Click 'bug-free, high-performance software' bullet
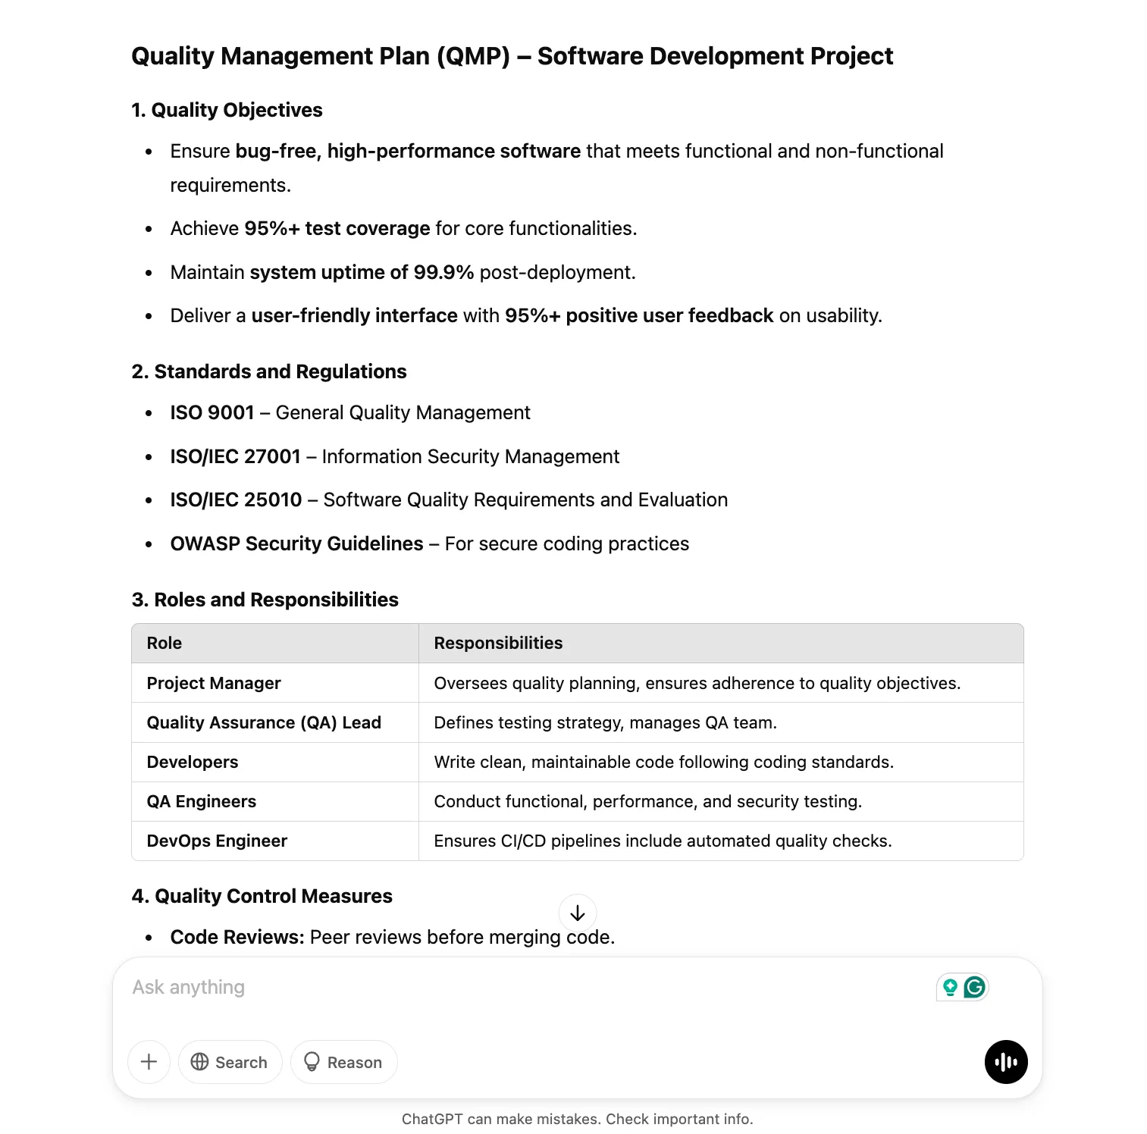 [556, 168]
